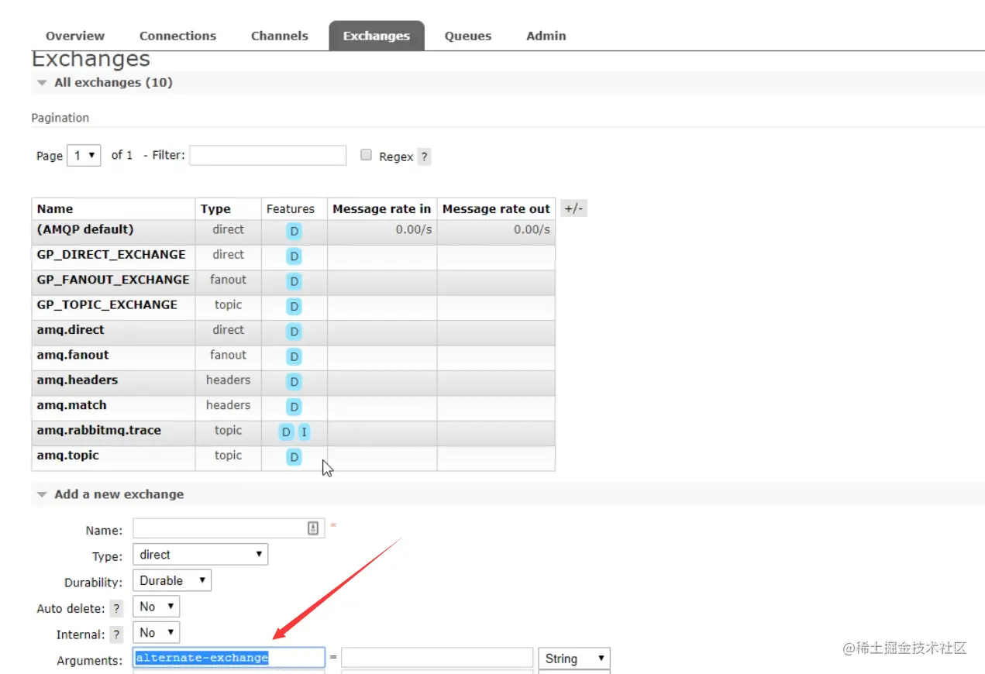This screenshot has width=985, height=674.
Task: Open the exchange Type dropdown
Action: click(x=201, y=554)
